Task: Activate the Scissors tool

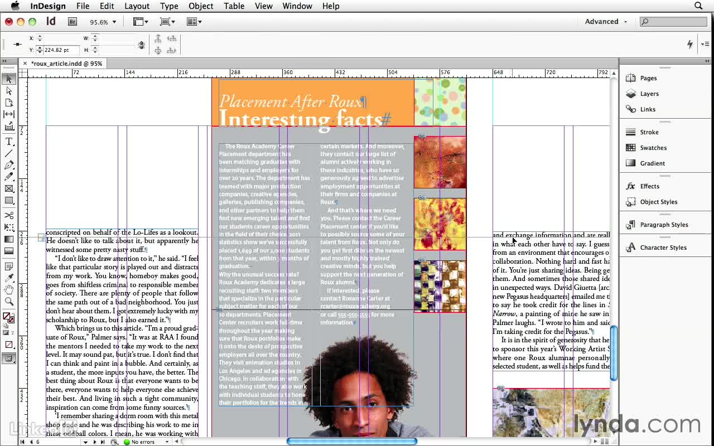Action: click(9, 215)
